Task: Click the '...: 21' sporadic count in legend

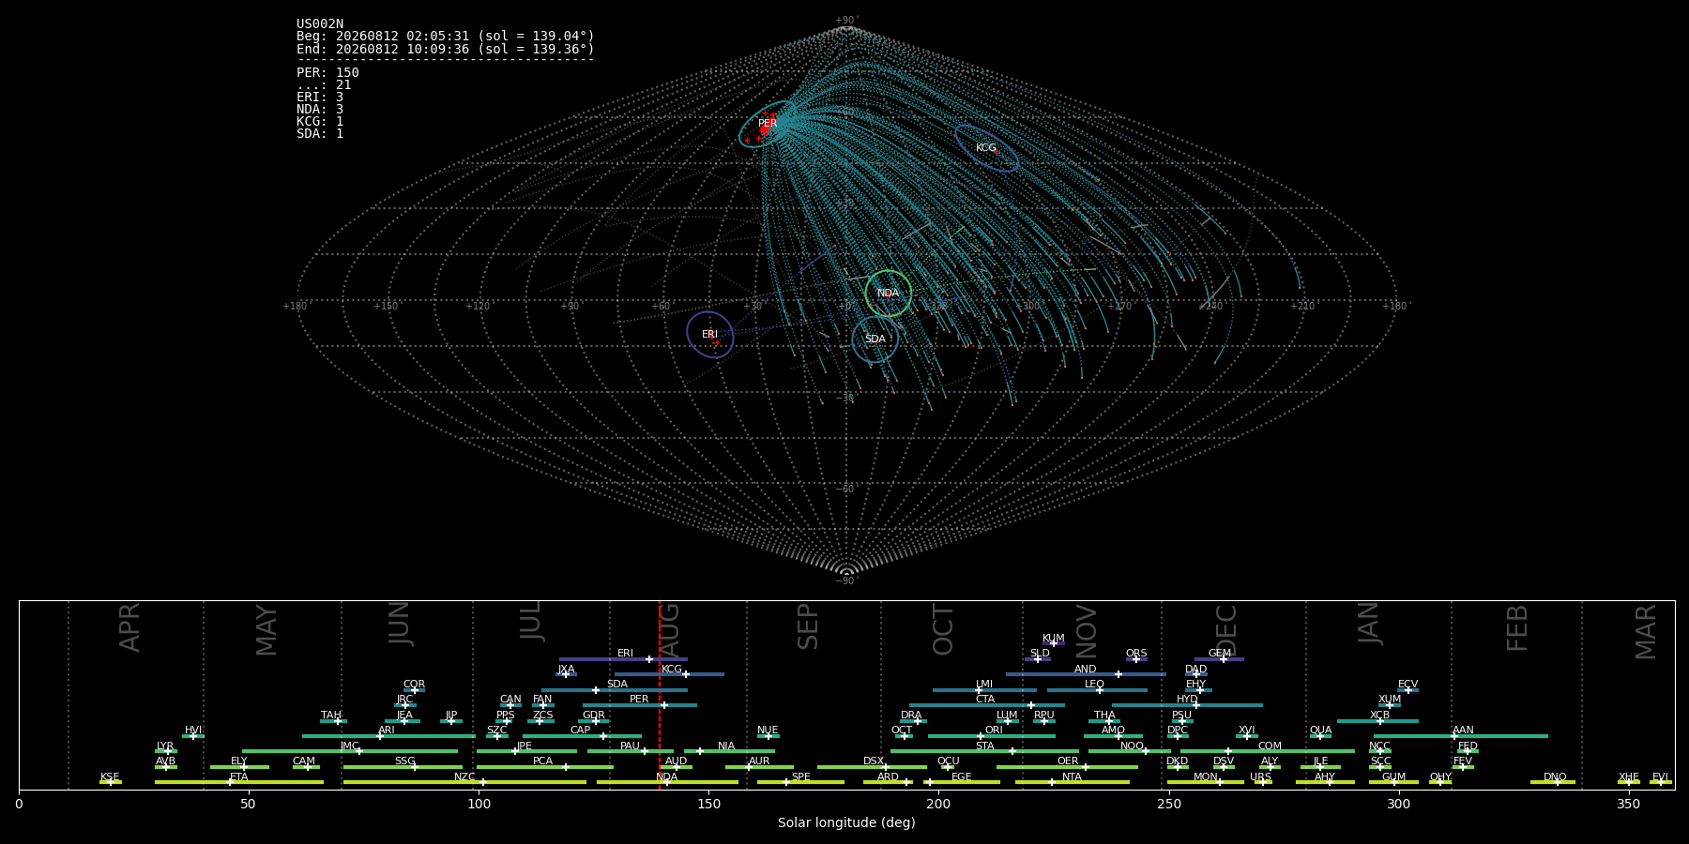Action: 324,84
